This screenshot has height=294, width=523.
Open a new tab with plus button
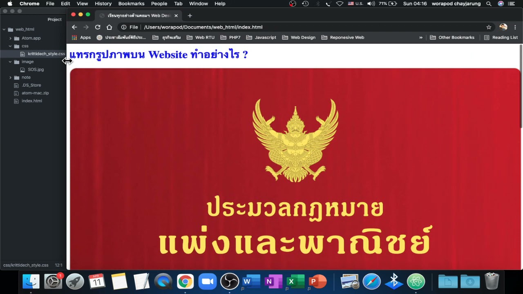click(190, 16)
